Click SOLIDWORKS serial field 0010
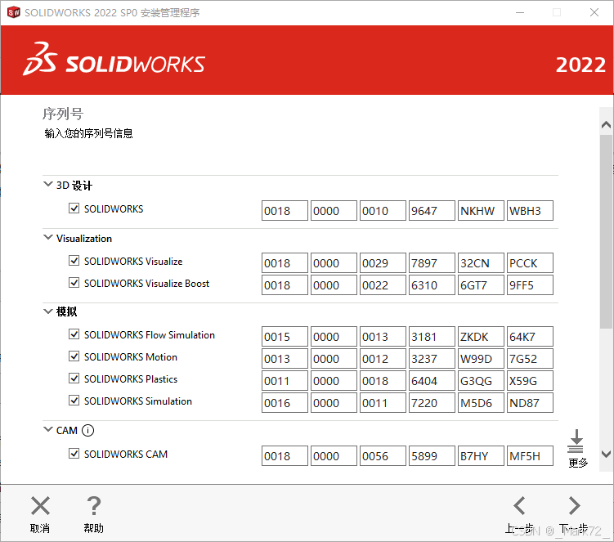 pyautogui.click(x=383, y=211)
